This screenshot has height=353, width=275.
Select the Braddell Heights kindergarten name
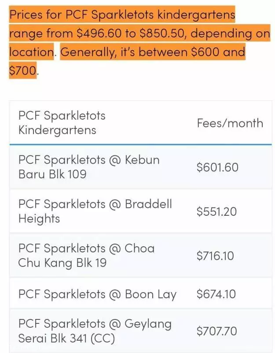(95, 211)
